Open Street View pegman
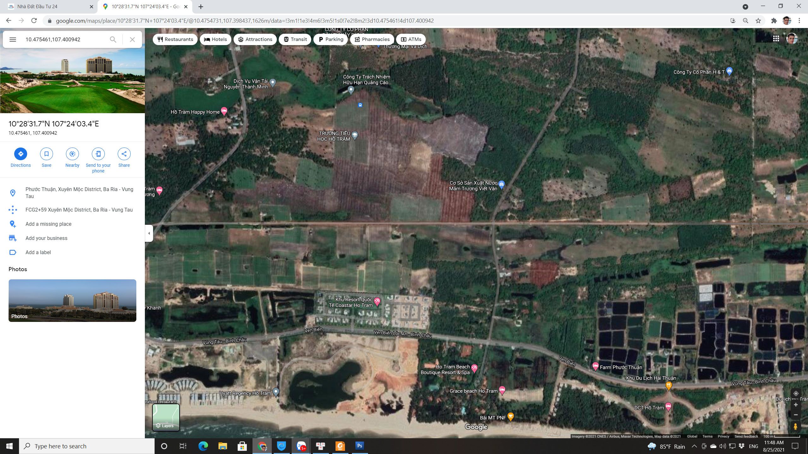Screen dimensions: 808x454 (x=796, y=427)
